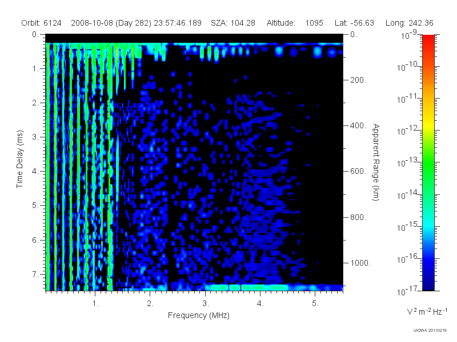Click the Time Delay (ms) axis title

(19, 159)
